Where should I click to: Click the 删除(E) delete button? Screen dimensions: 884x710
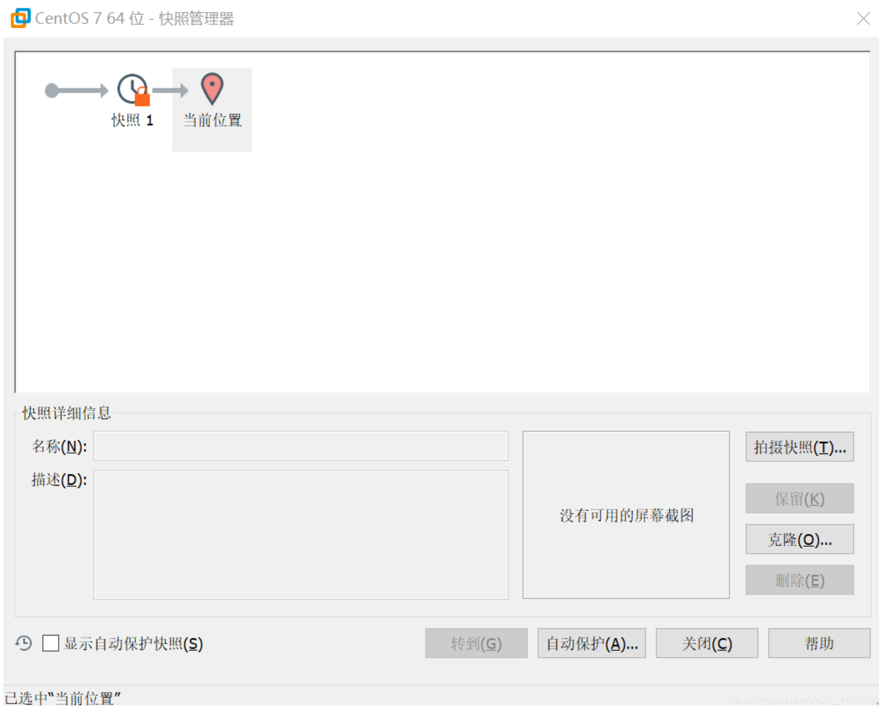coord(800,580)
